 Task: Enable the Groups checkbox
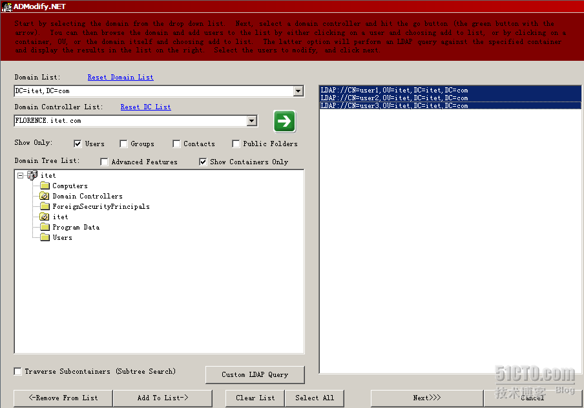click(x=123, y=144)
